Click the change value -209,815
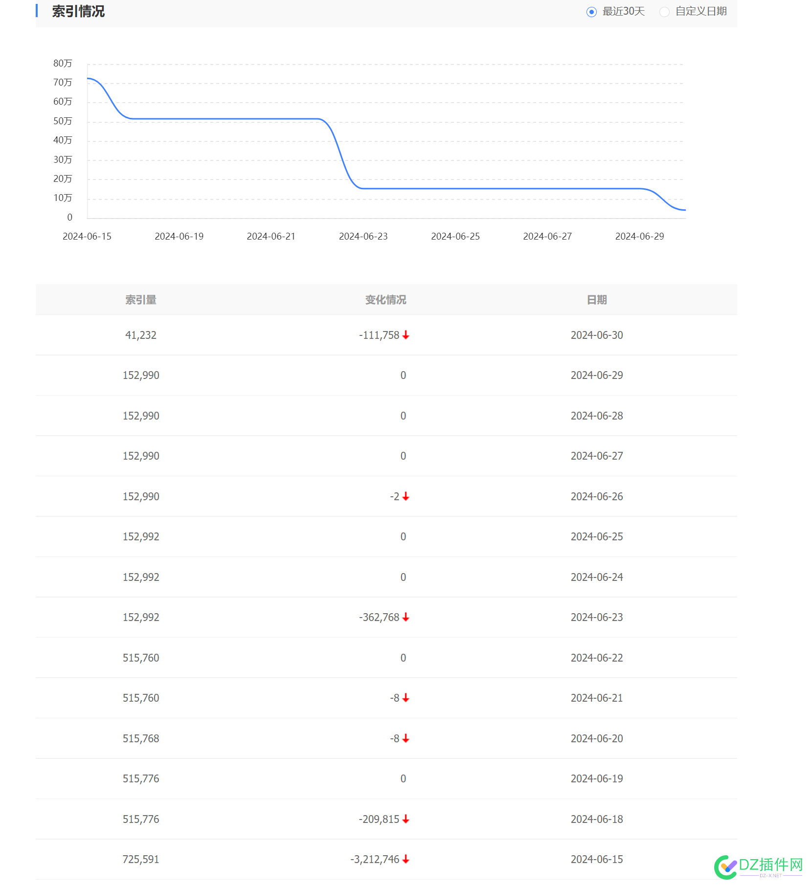 pos(379,819)
